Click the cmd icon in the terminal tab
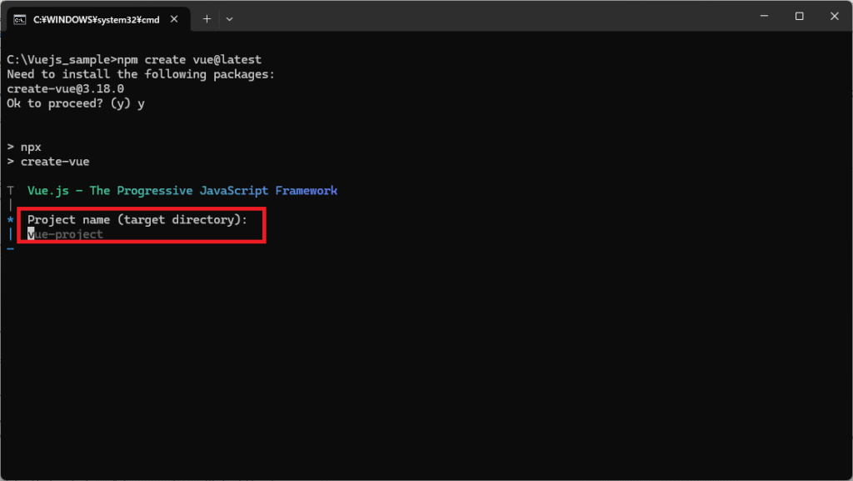853x481 pixels. click(19, 18)
